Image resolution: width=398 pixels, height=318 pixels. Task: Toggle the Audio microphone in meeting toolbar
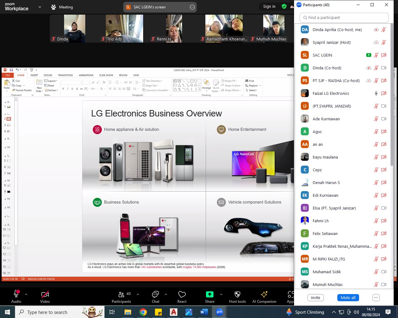click(x=16, y=294)
